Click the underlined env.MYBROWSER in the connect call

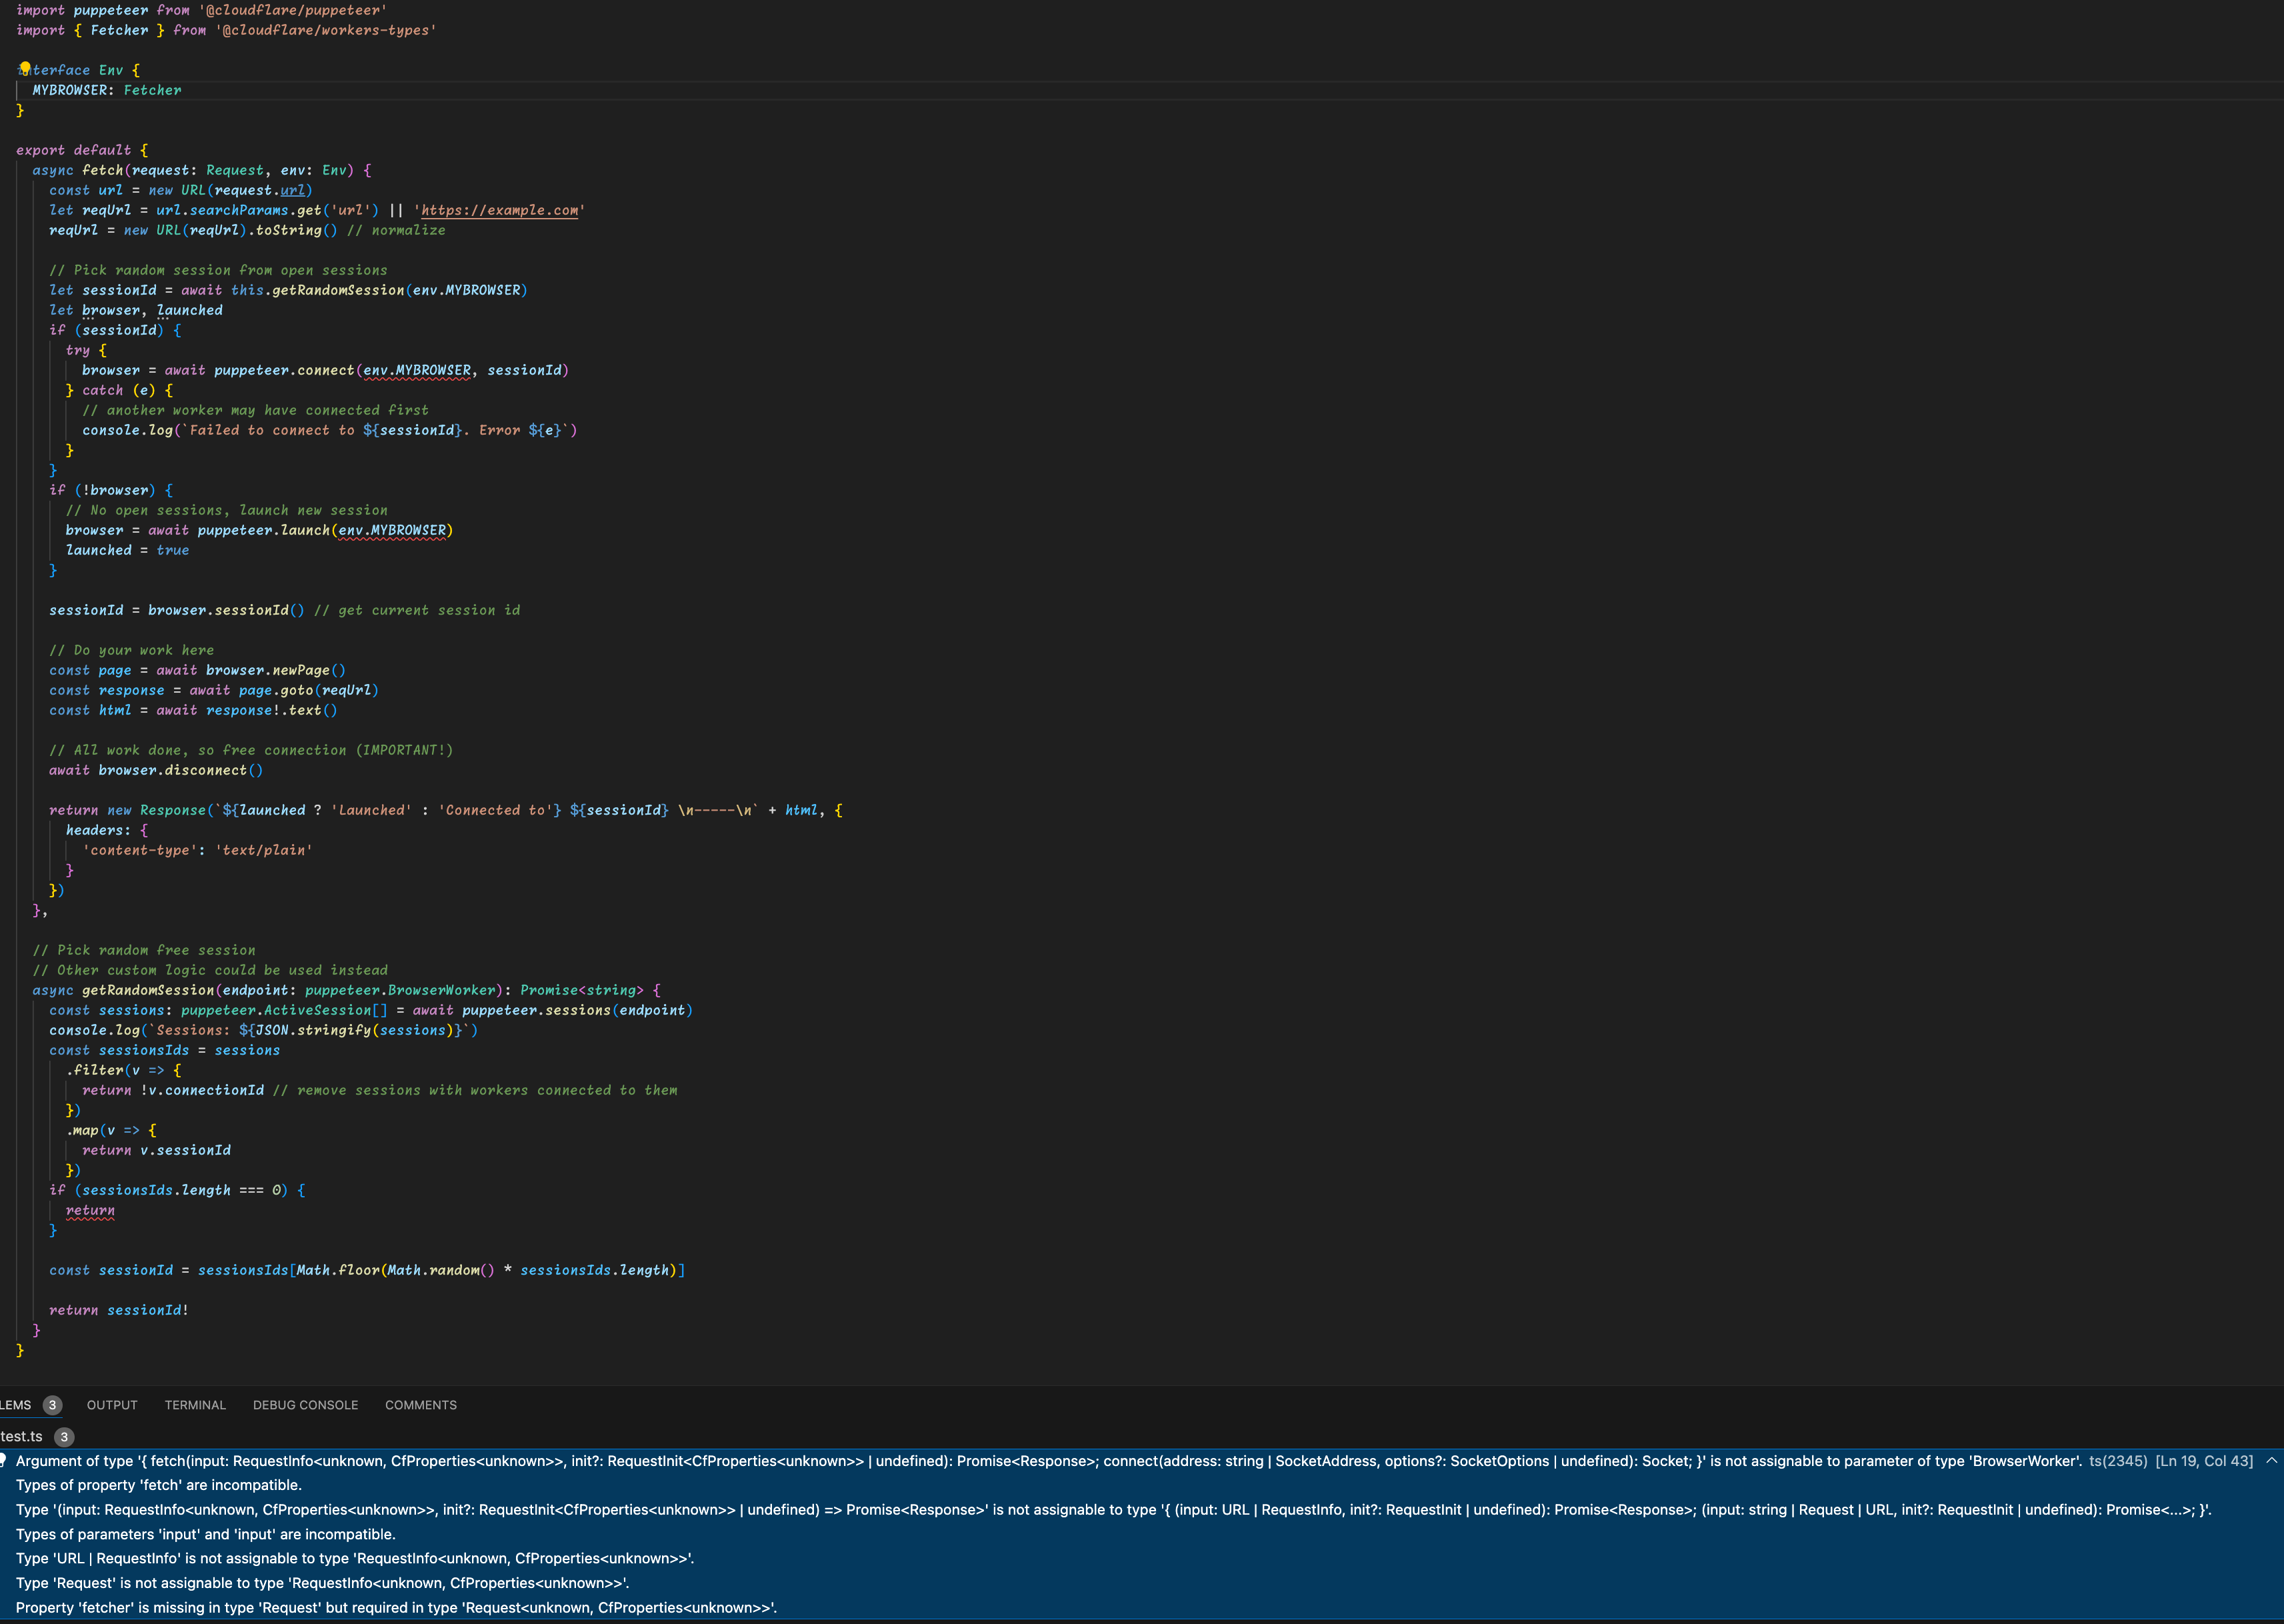(x=416, y=370)
